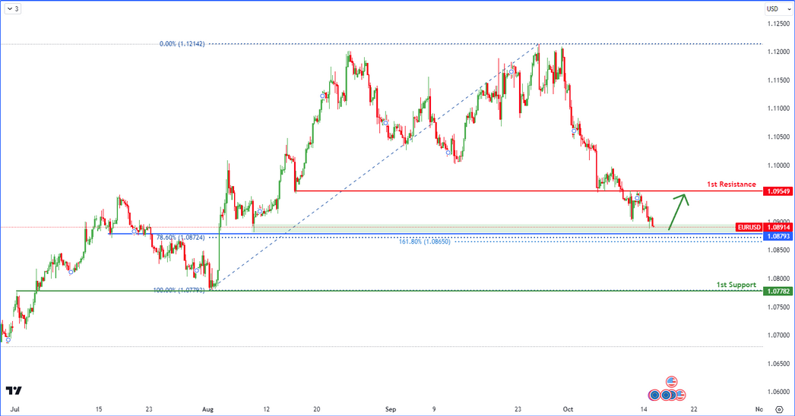Click 1.12000 on the price axis
This screenshot has height=416, width=795.
(778, 52)
